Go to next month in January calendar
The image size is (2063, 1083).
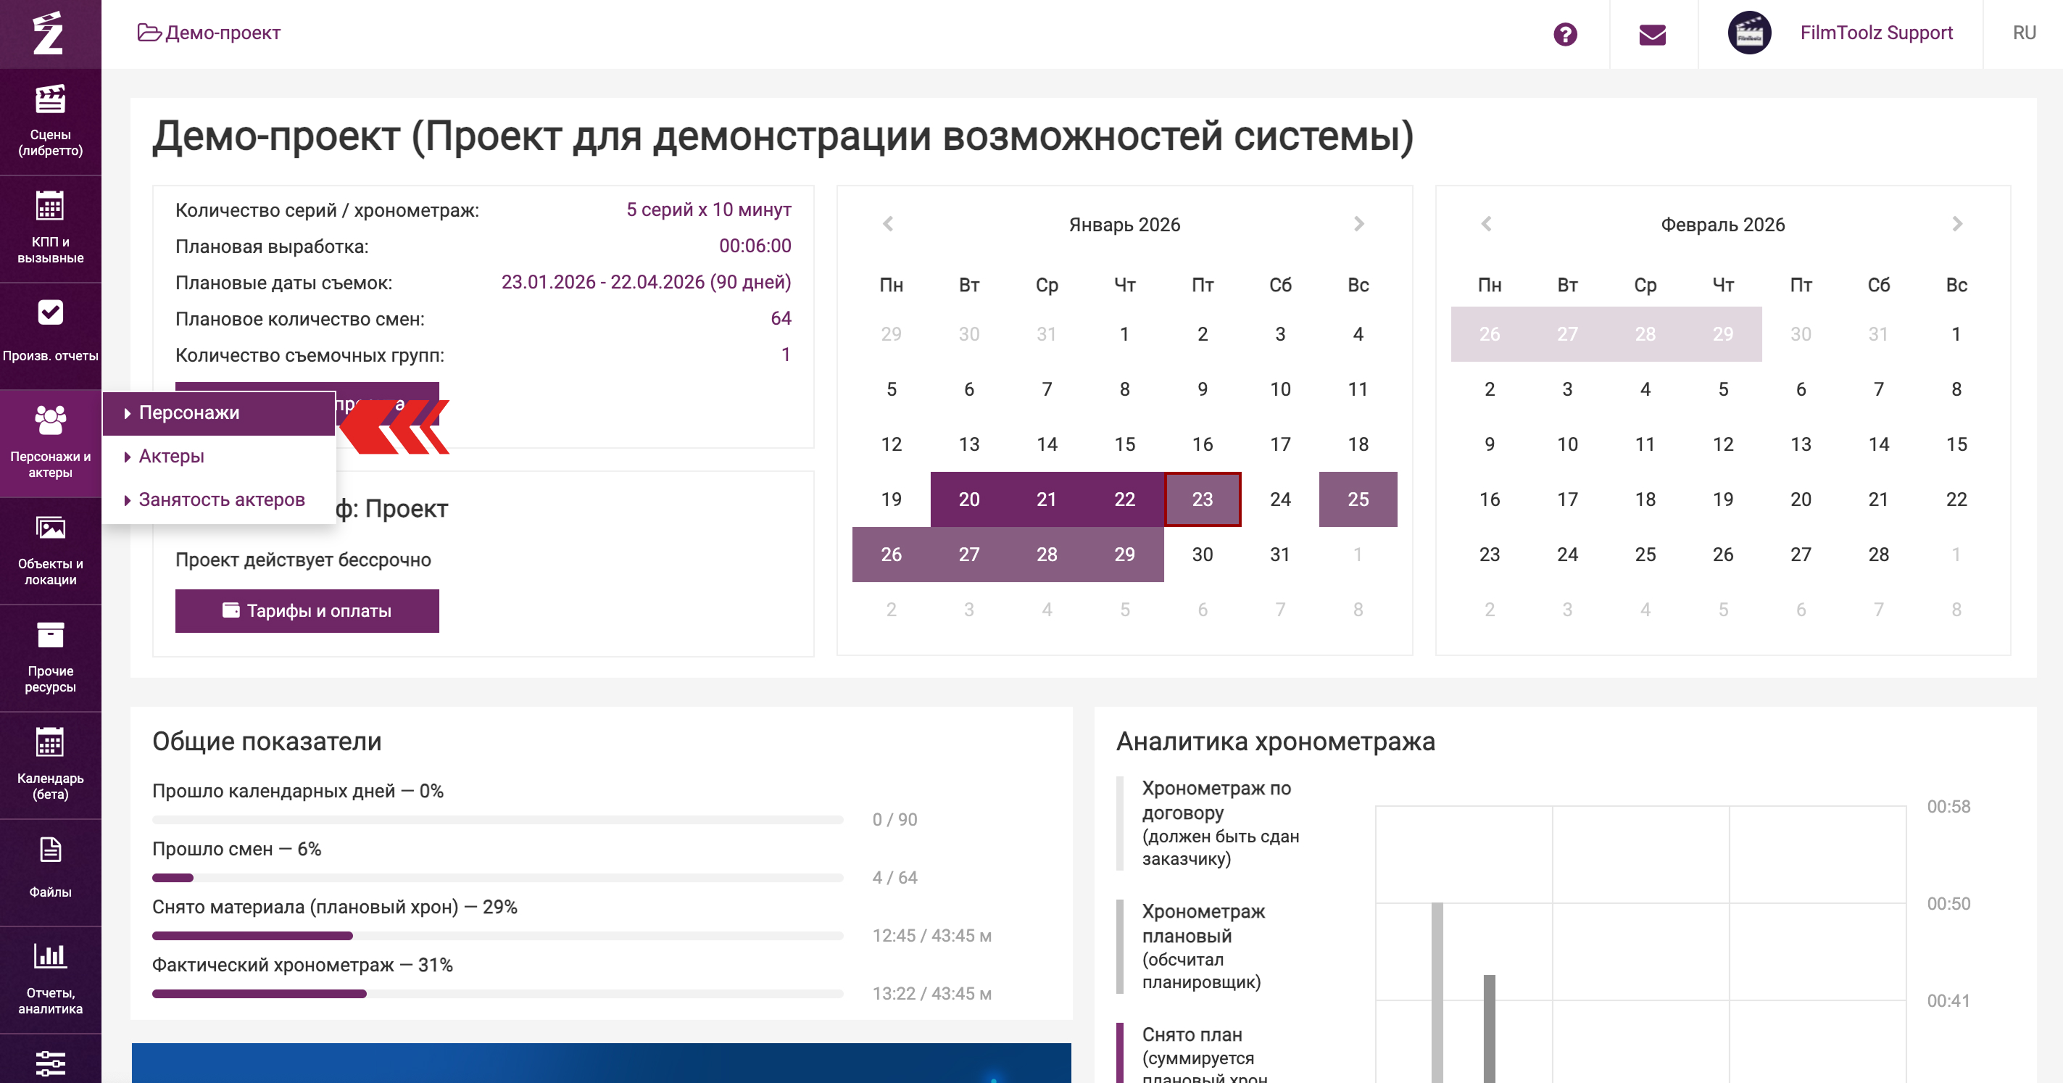tap(1358, 223)
